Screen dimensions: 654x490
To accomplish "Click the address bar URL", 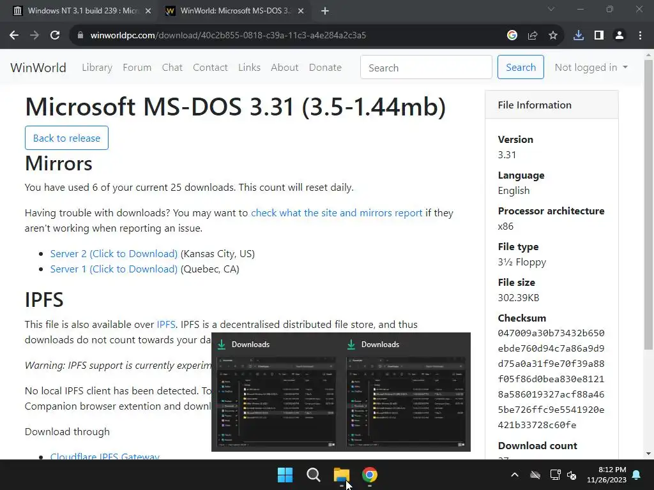I will point(228,36).
